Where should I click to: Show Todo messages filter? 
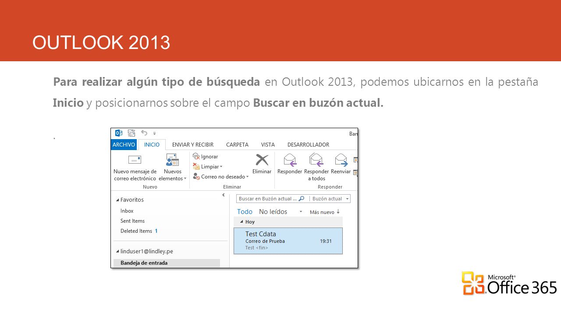[x=245, y=212]
